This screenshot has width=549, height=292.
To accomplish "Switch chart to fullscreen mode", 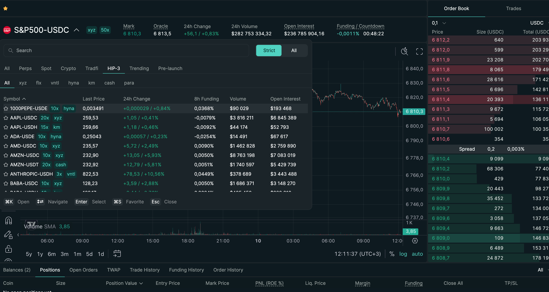I will pyautogui.click(x=419, y=51).
